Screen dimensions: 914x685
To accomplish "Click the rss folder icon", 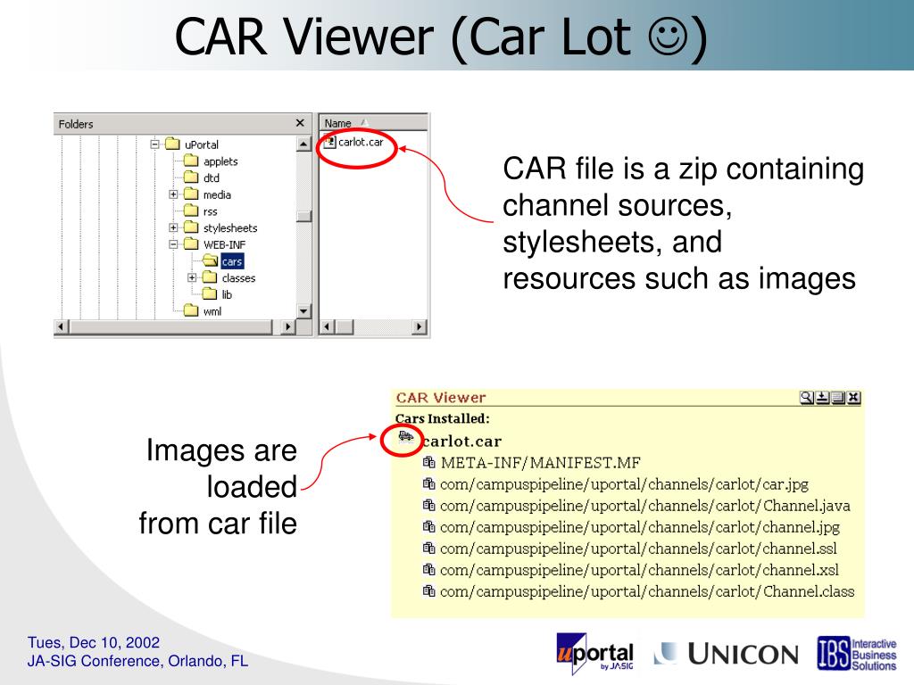I will pos(191,210).
